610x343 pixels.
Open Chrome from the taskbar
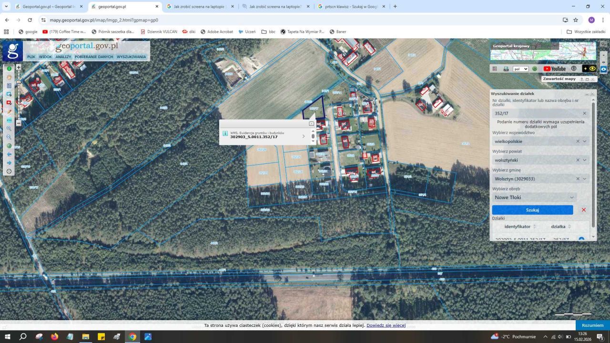tap(132, 337)
